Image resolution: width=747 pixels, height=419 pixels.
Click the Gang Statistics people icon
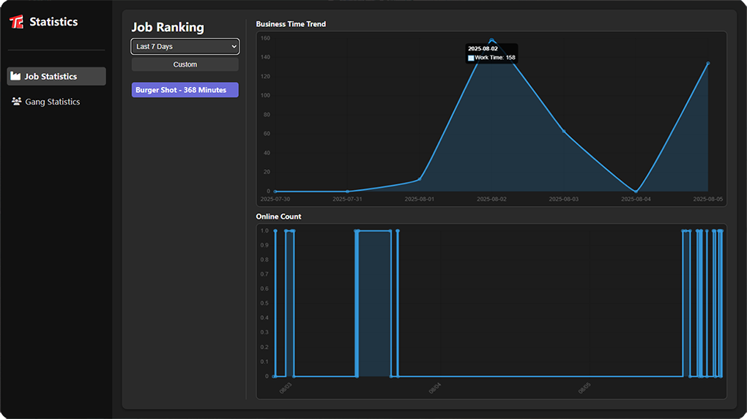(x=17, y=102)
